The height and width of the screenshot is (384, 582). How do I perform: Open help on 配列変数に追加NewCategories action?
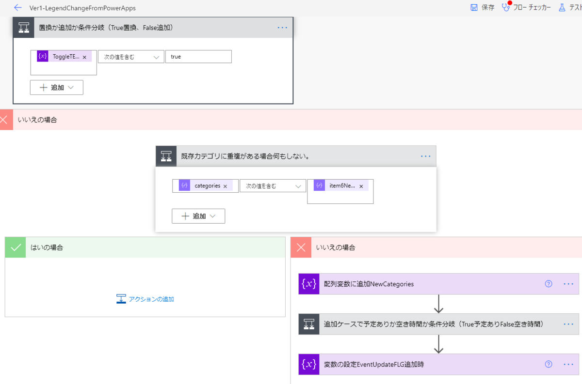click(549, 284)
